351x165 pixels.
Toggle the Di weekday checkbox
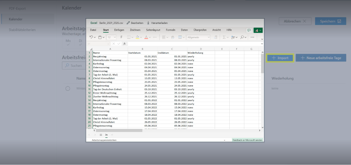coord(80,42)
